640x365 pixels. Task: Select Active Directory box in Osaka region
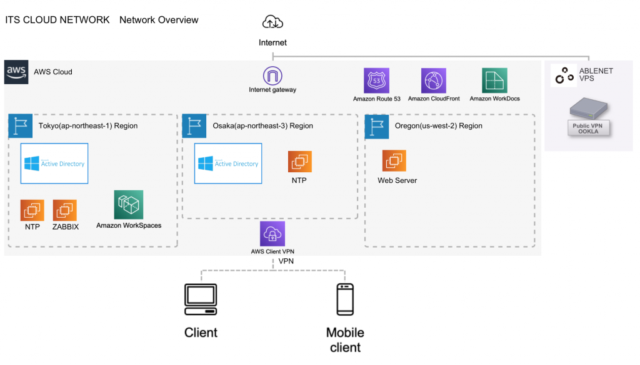228,163
